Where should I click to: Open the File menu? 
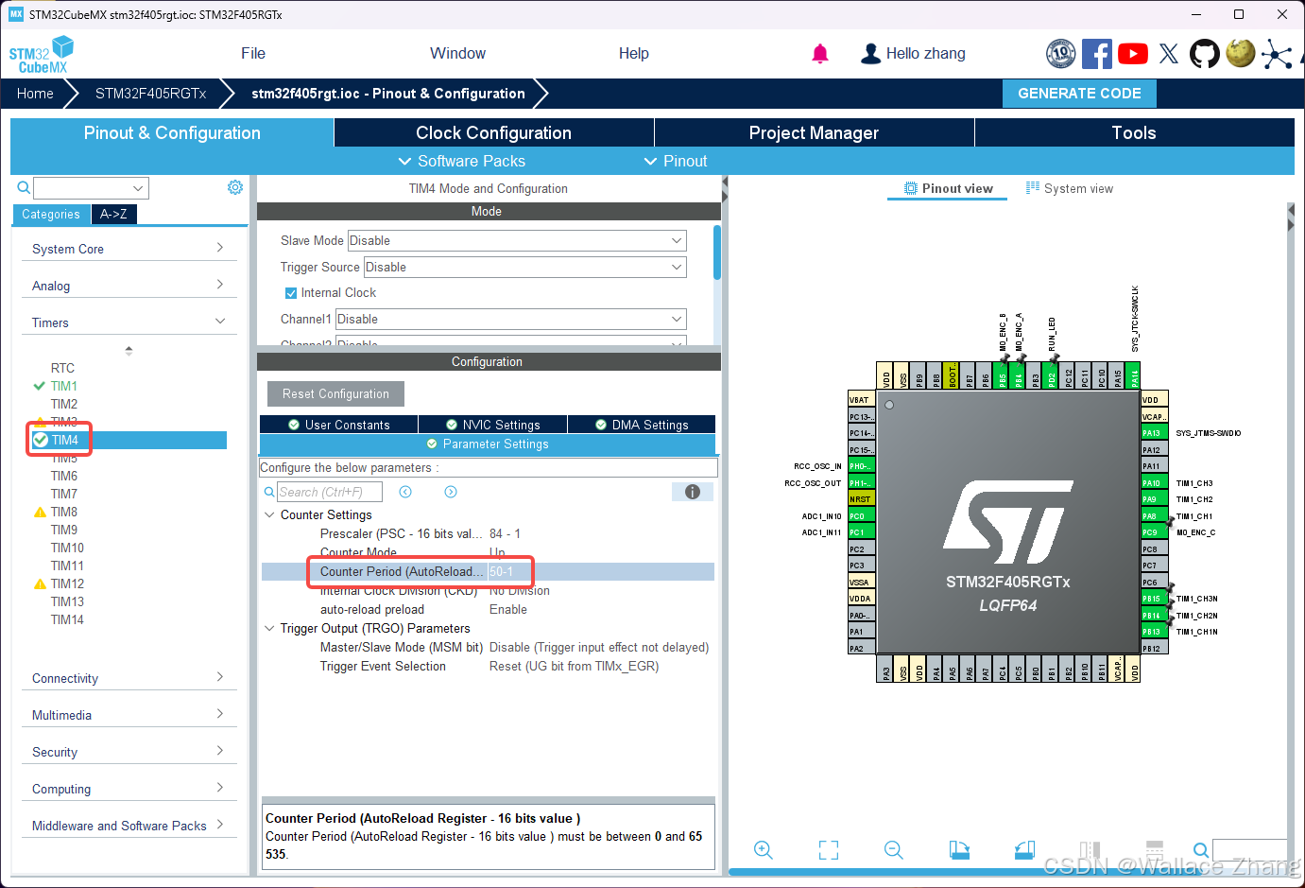tap(253, 54)
